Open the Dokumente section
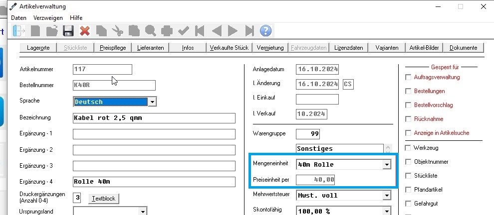The height and width of the screenshot is (215, 494). pyautogui.click(x=463, y=48)
